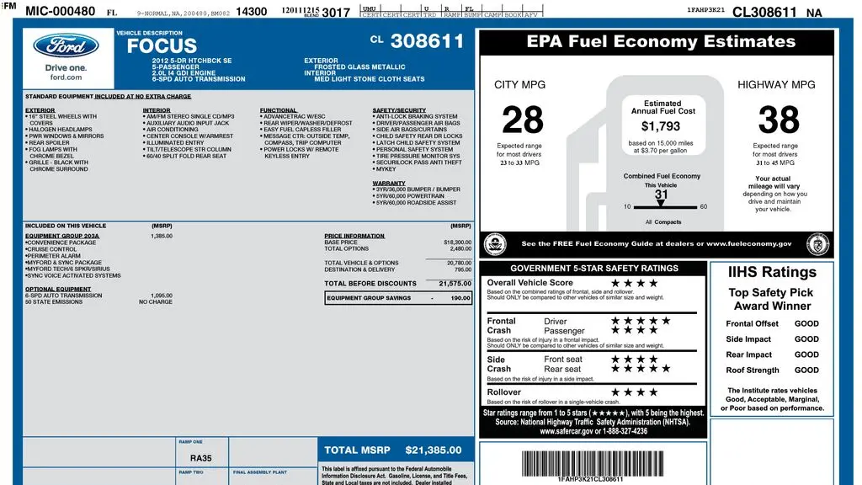Click the Highway MPG value 38
Viewport: 862px width, 485px height.
779,120
